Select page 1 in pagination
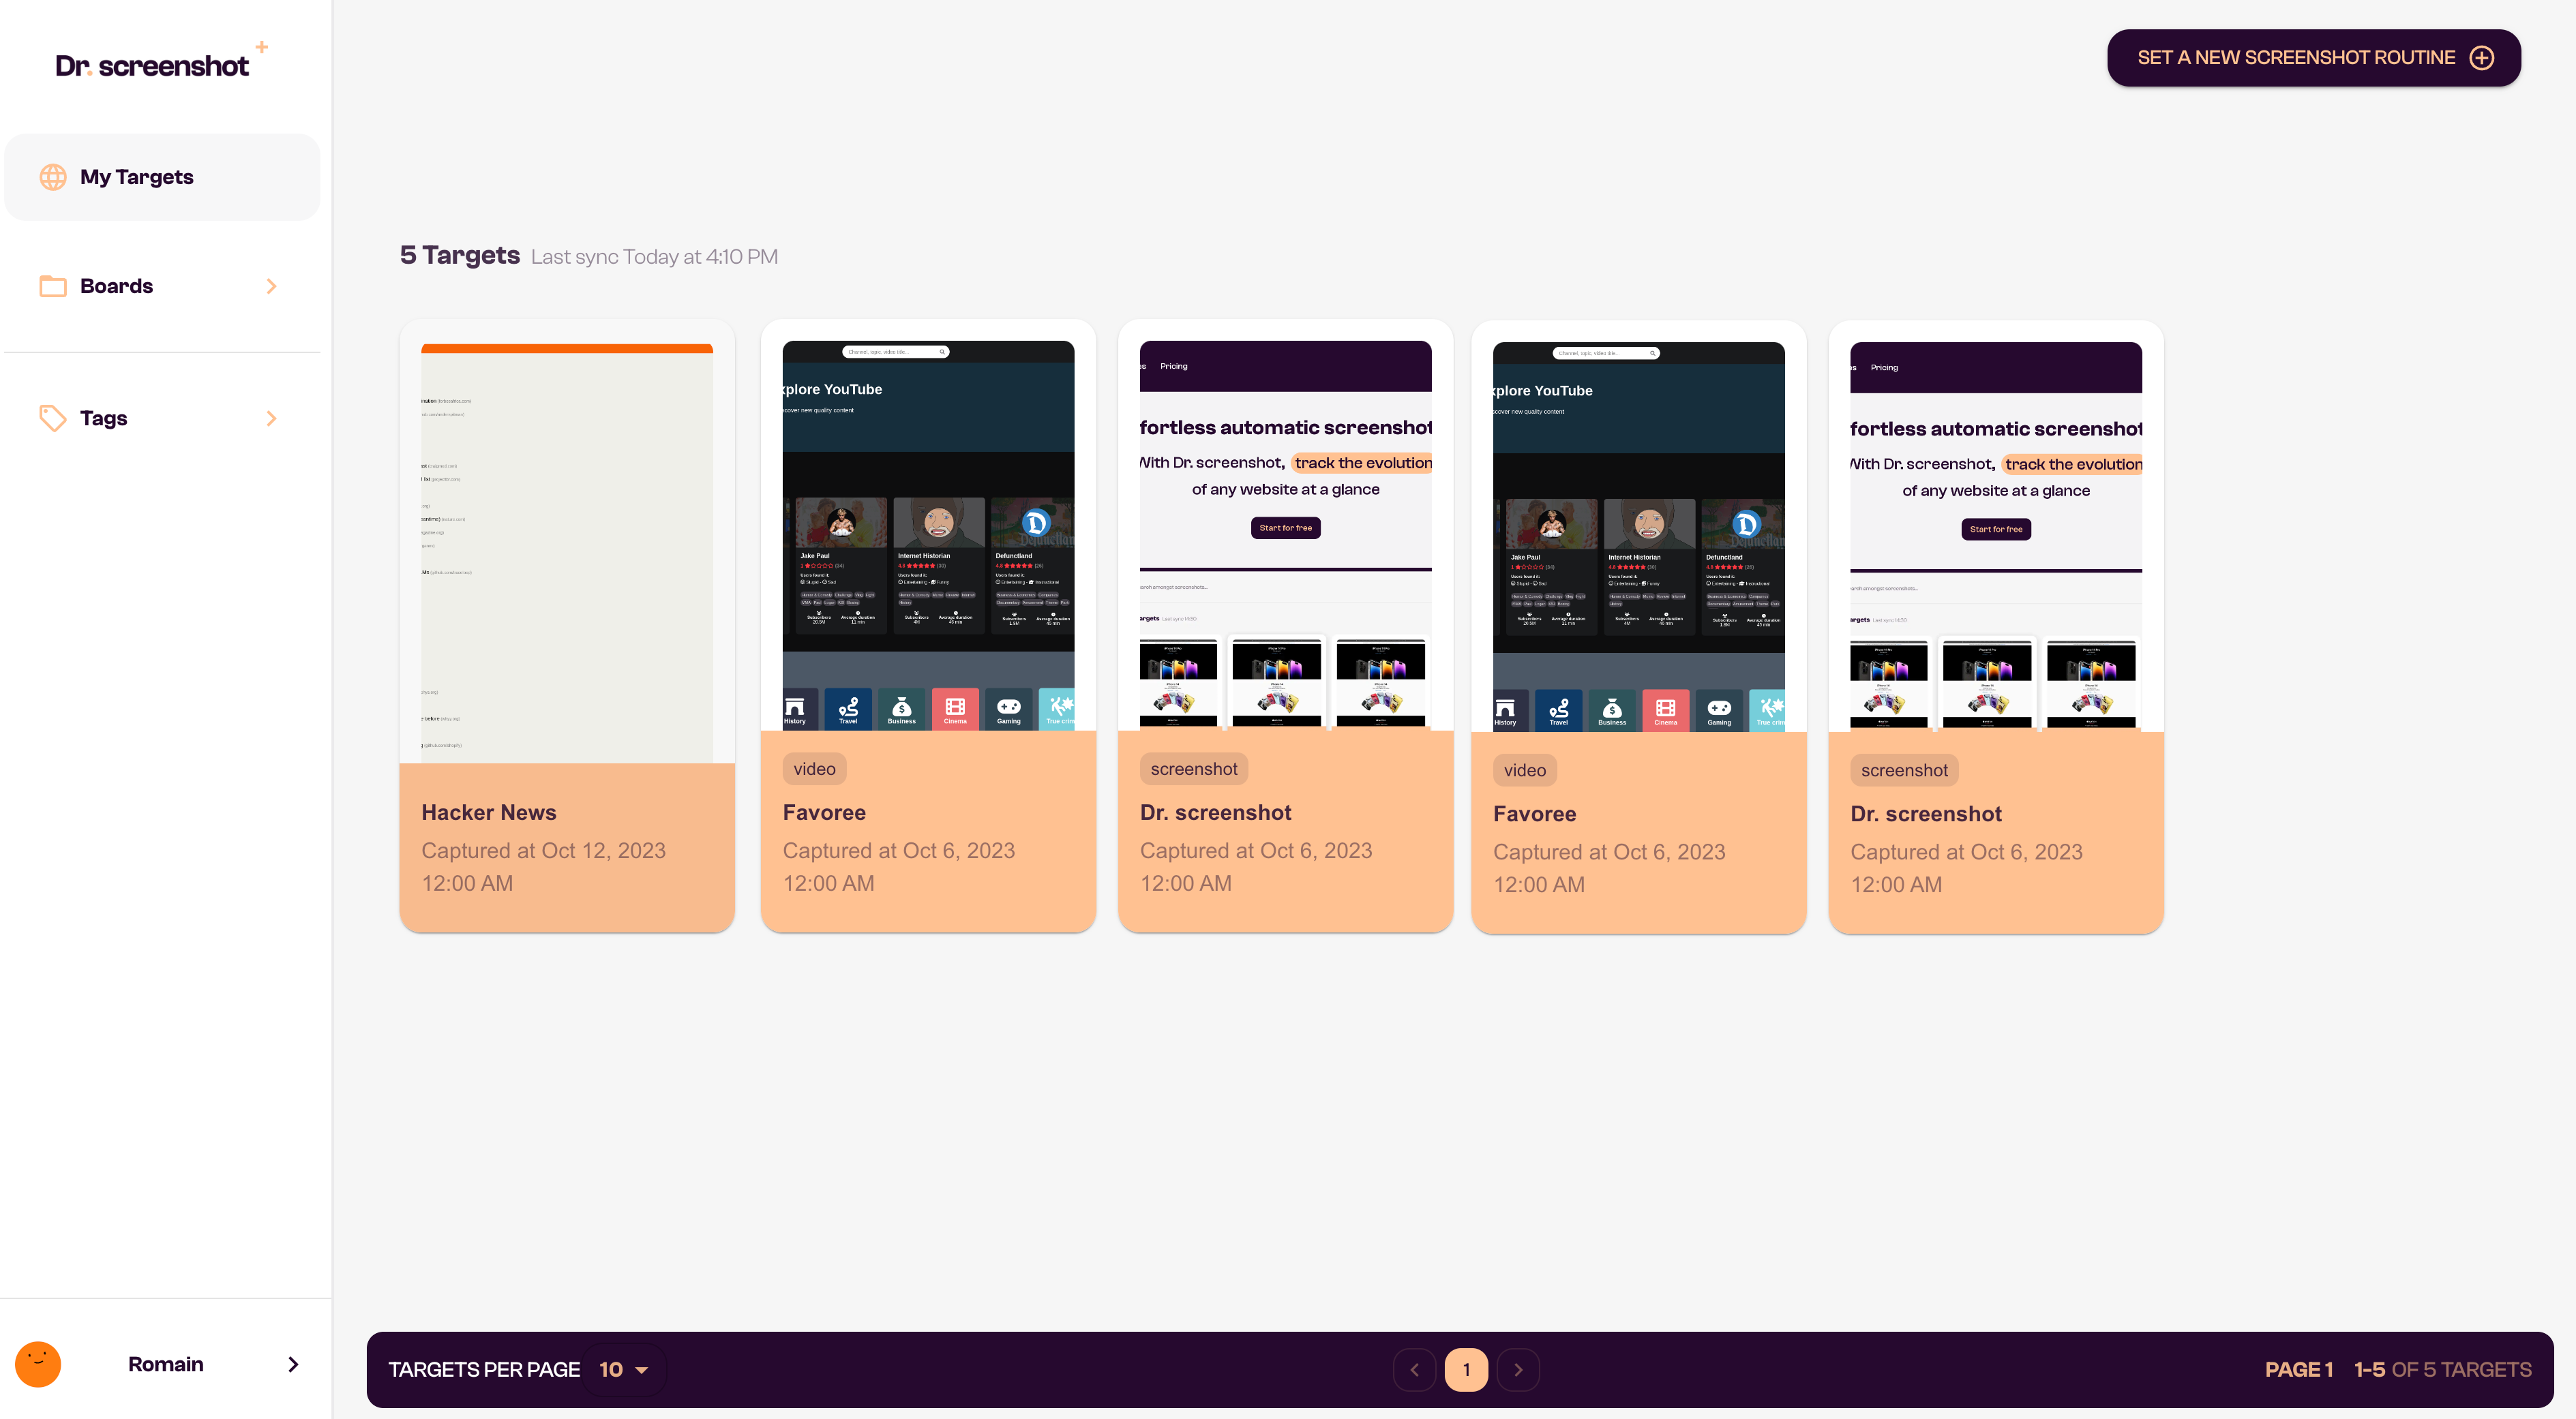This screenshot has height=1419, width=2576. click(x=1466, y=1369)
